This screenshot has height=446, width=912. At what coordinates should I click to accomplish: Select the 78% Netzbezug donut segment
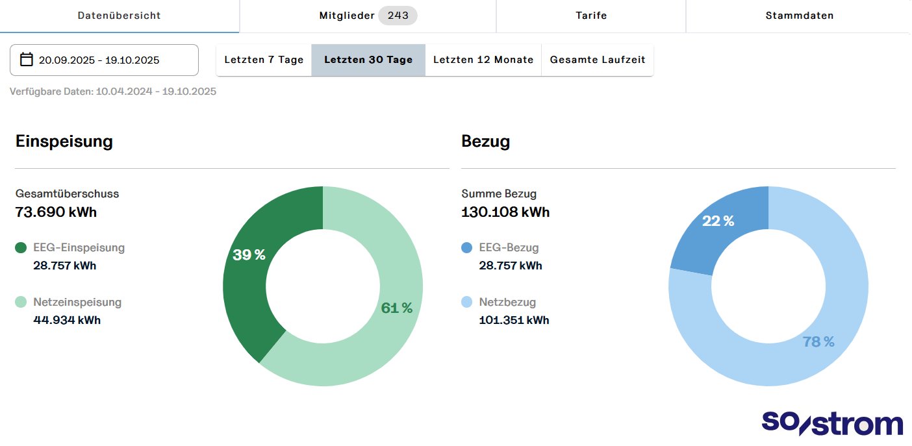click(x=818, y=341)
